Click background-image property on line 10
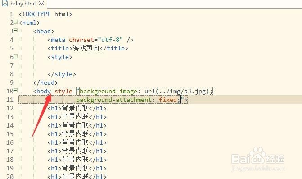 [x=108, y=91]
